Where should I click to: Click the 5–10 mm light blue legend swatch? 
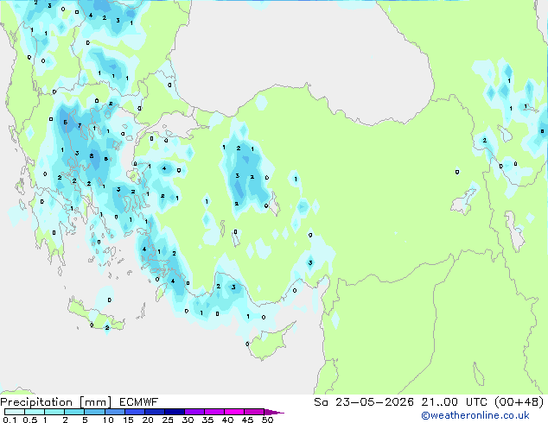point(94,412)
